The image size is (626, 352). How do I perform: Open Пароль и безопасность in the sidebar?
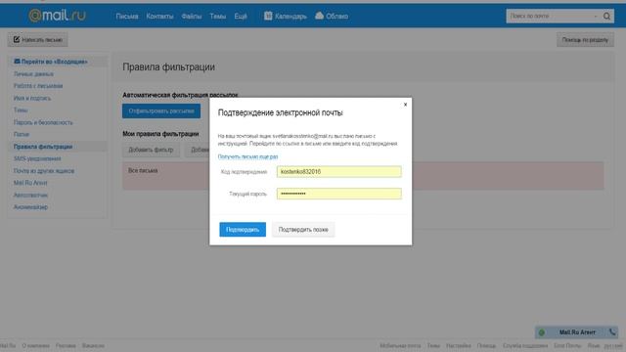click(43, 122)
